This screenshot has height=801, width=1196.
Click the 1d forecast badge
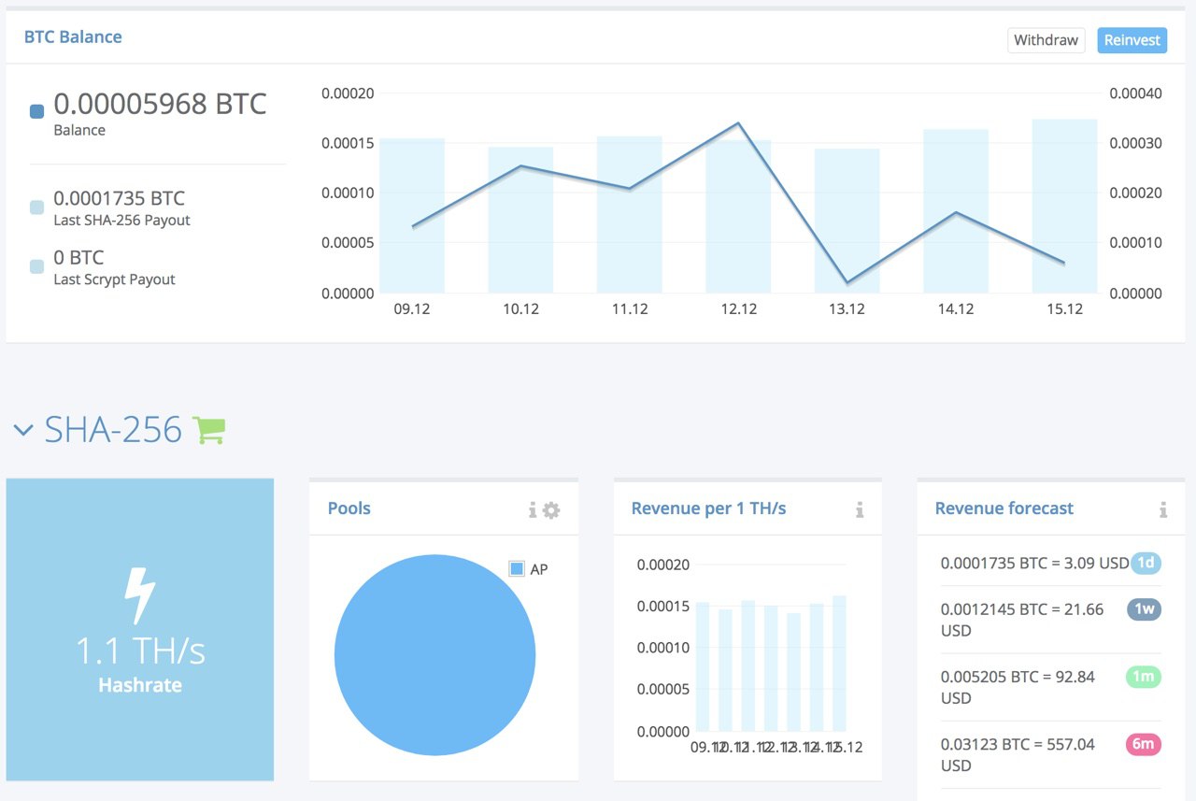1146,563
